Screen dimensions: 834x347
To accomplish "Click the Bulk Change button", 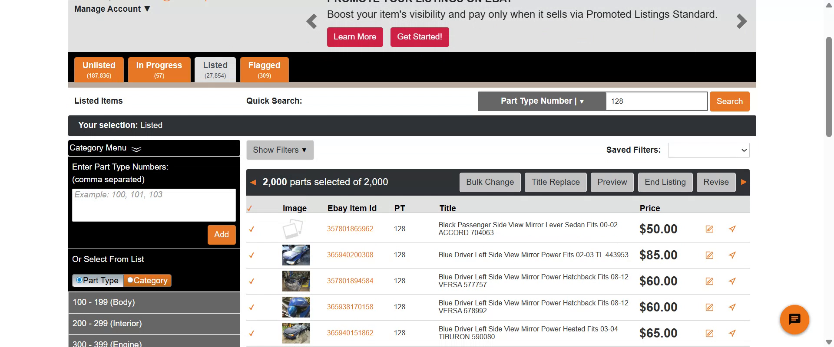I will coord(490,182).
